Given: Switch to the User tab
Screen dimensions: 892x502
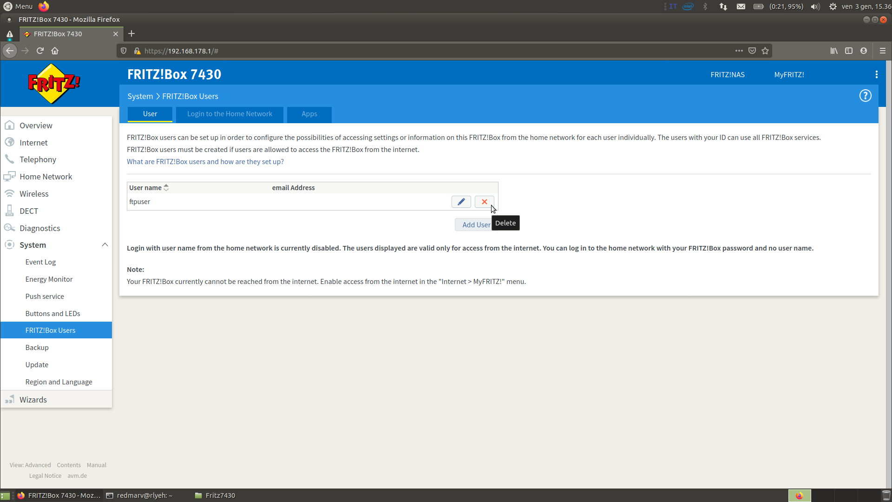Looking at the screenshot, I should click(150, 114).
